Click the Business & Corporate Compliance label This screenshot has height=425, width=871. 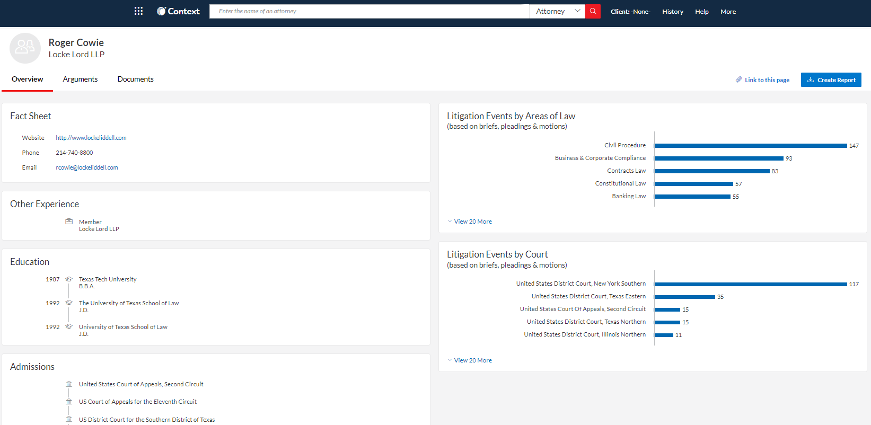601,158
